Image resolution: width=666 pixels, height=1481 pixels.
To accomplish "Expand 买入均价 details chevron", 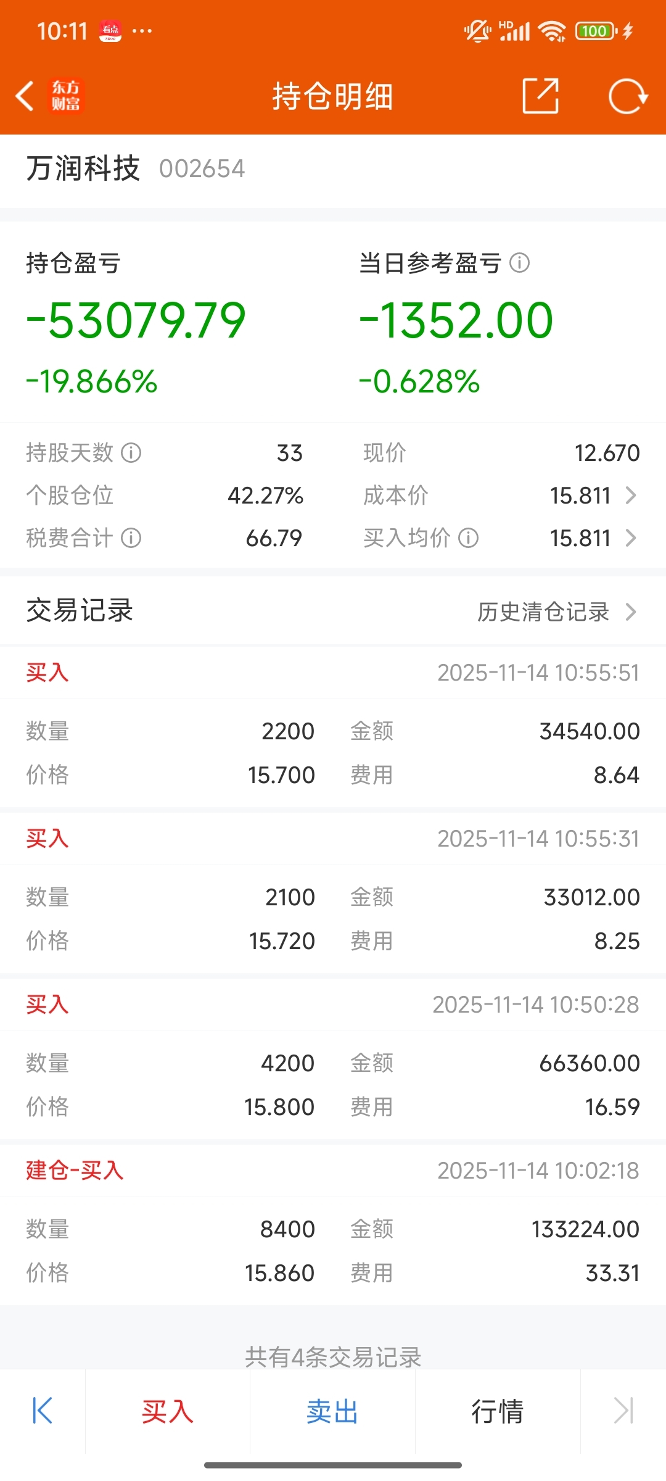I will pos(631,538).
